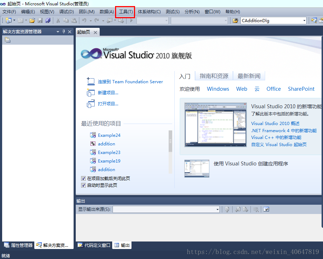
Task: Click the 打开项目... link
Action: pos(108,104)
